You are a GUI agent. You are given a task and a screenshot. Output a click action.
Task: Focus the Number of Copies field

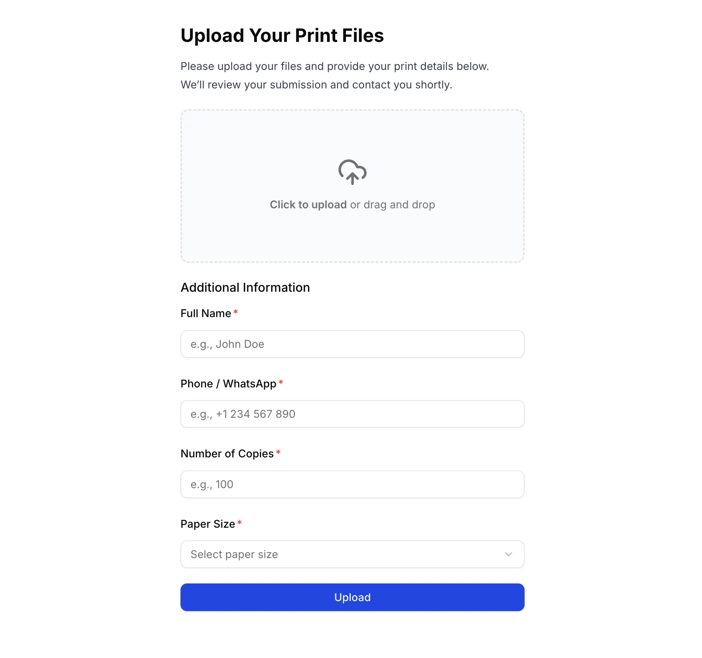coord(352,484)
